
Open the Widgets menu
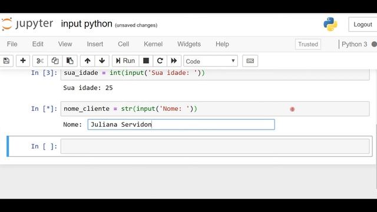189,44
